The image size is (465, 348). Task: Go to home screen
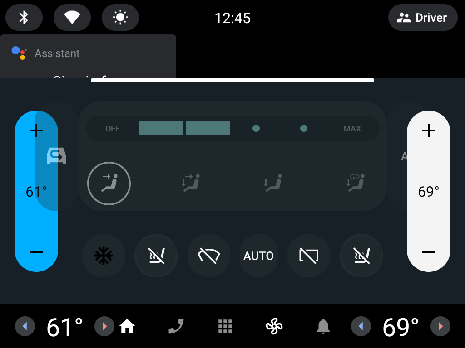(x=127, y=326)
